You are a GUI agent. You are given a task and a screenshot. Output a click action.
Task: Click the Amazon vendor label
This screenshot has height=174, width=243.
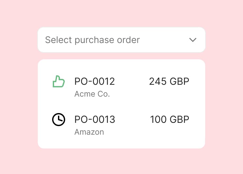click(x=89, y=132)
